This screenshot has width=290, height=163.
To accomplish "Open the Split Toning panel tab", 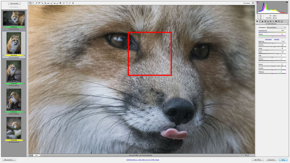I will [x=268, y=22].
